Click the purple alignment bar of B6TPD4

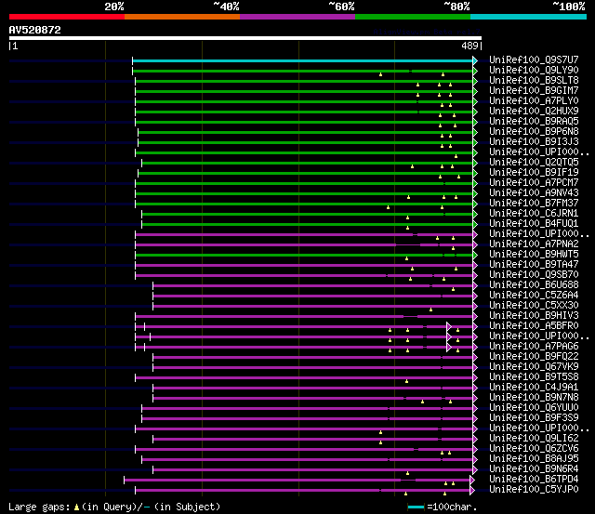(x=297, y=481)
